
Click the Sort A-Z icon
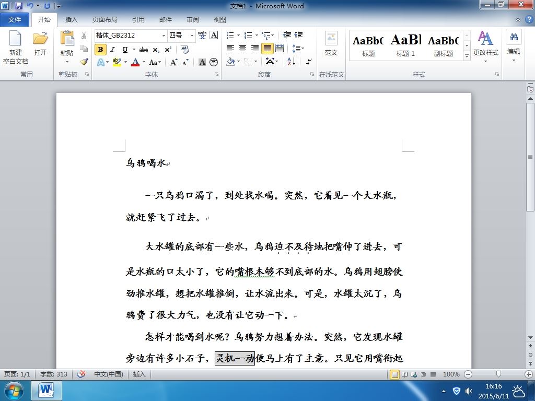[x=291, y=62]
